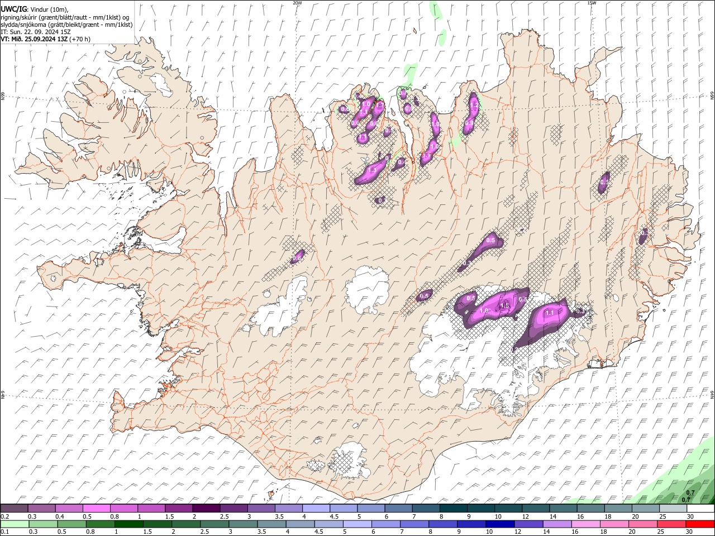This screenshot has width=715, height=536.
Task: Click lower legend darkest green swatch between 1 and 1.5
Action: [128, 524]
